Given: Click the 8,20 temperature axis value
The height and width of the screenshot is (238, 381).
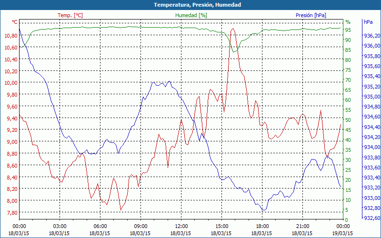Looking at the screenshot, I should pos(12,189).
